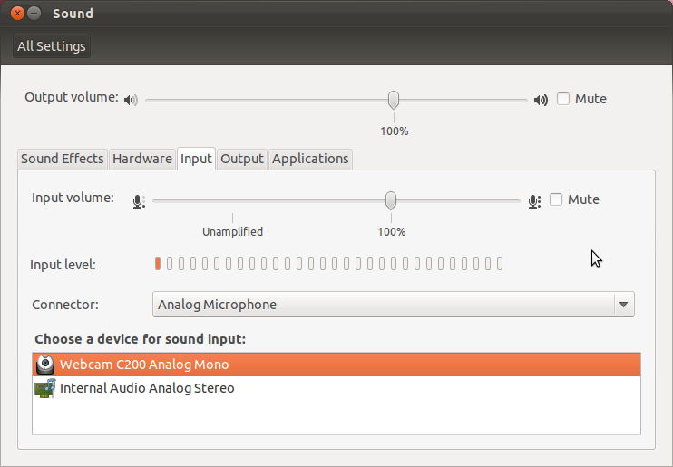This screenshot has width=673, height=467.
Task: Click the loud speaker icon for output
Action: click(541, 100)
